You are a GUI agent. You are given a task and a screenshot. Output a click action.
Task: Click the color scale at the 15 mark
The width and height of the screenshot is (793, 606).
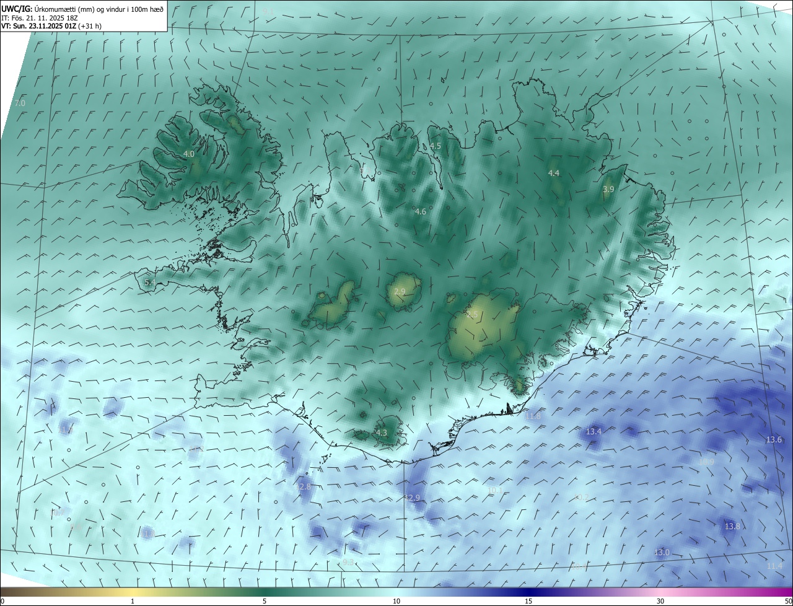[528, 601]
